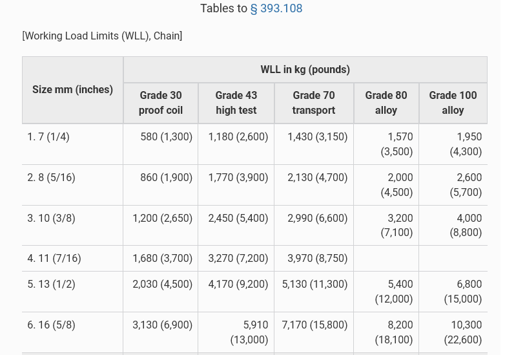Viewport: 505px width, 355px height.
Task: Open the § 393.108 link
Action: [x=276, y=8]
